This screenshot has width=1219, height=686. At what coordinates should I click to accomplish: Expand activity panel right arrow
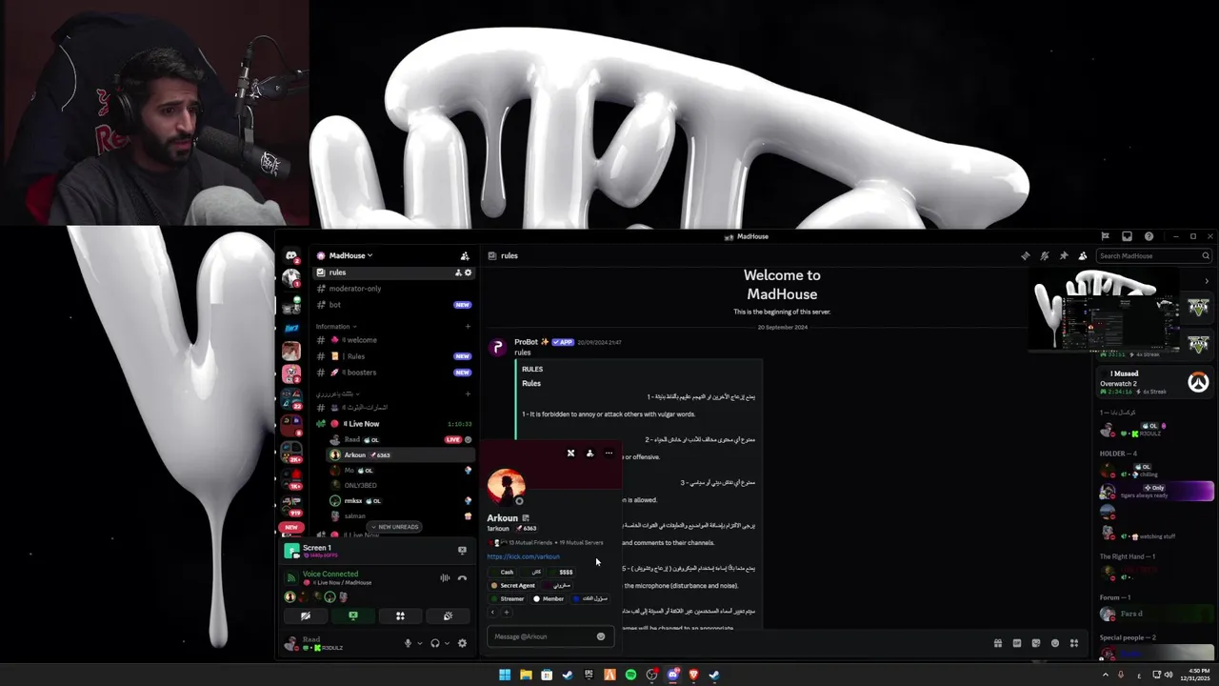[x=1207, y=280]
